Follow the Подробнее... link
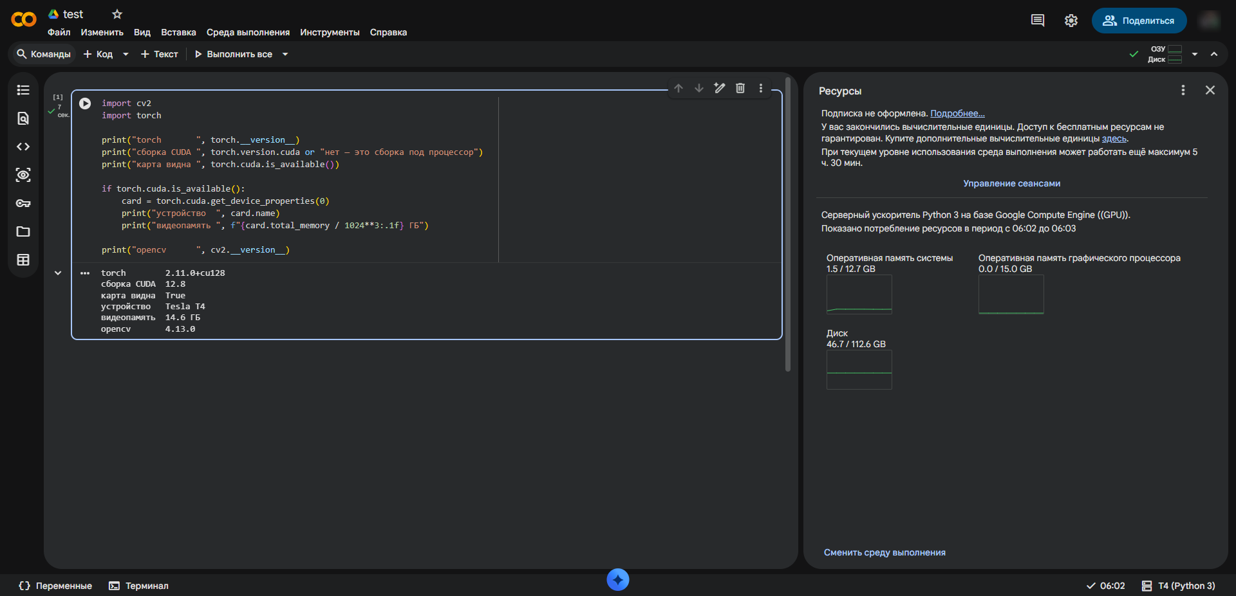Viewport: 1236px width, 596px height. coord(957,113)
